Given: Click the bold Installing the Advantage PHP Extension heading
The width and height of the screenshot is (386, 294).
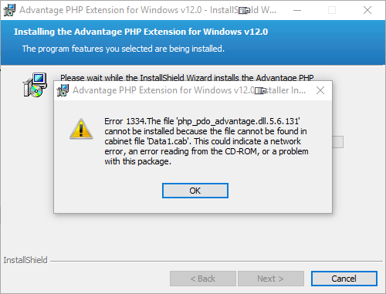Looking at the screenshot, I should point(141,32).
